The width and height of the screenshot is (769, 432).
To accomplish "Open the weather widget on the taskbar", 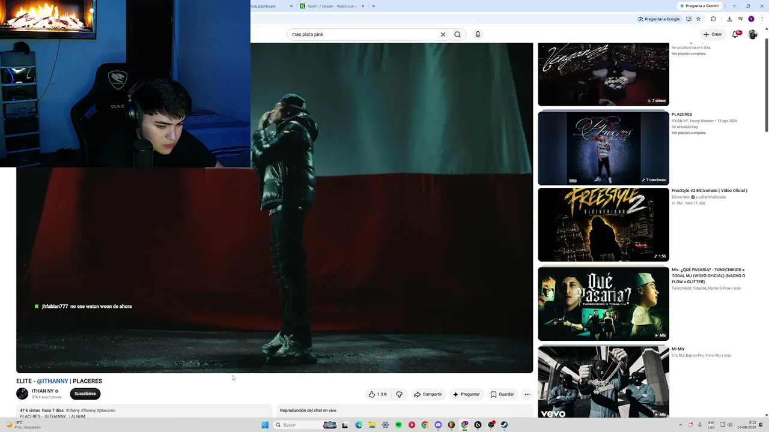I will tap(23, 425).
